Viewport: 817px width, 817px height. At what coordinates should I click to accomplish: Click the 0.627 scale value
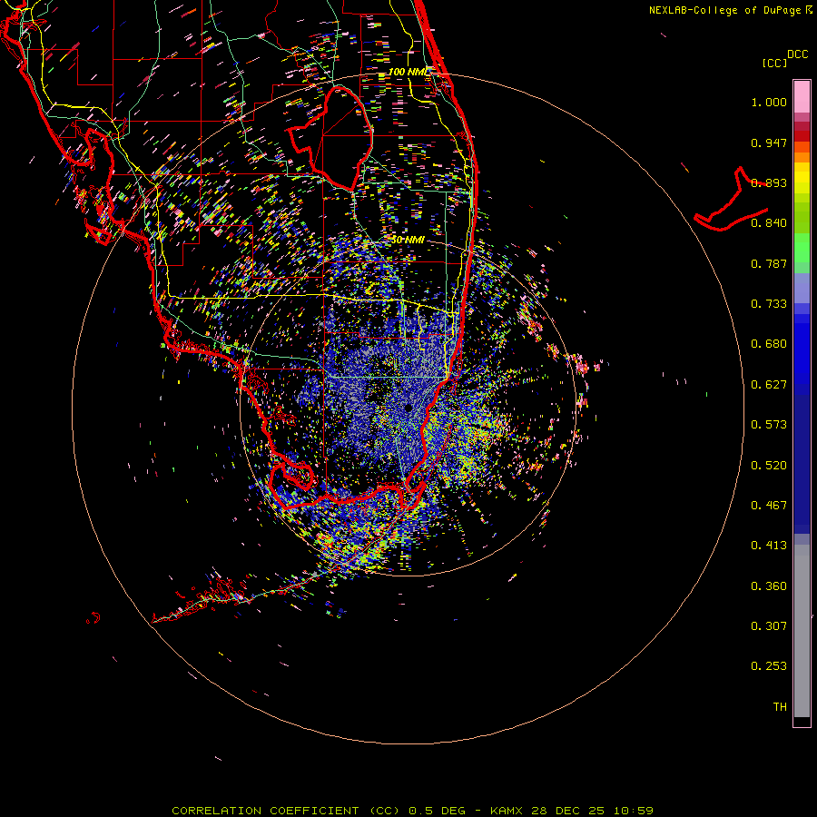tap(769, 385)
